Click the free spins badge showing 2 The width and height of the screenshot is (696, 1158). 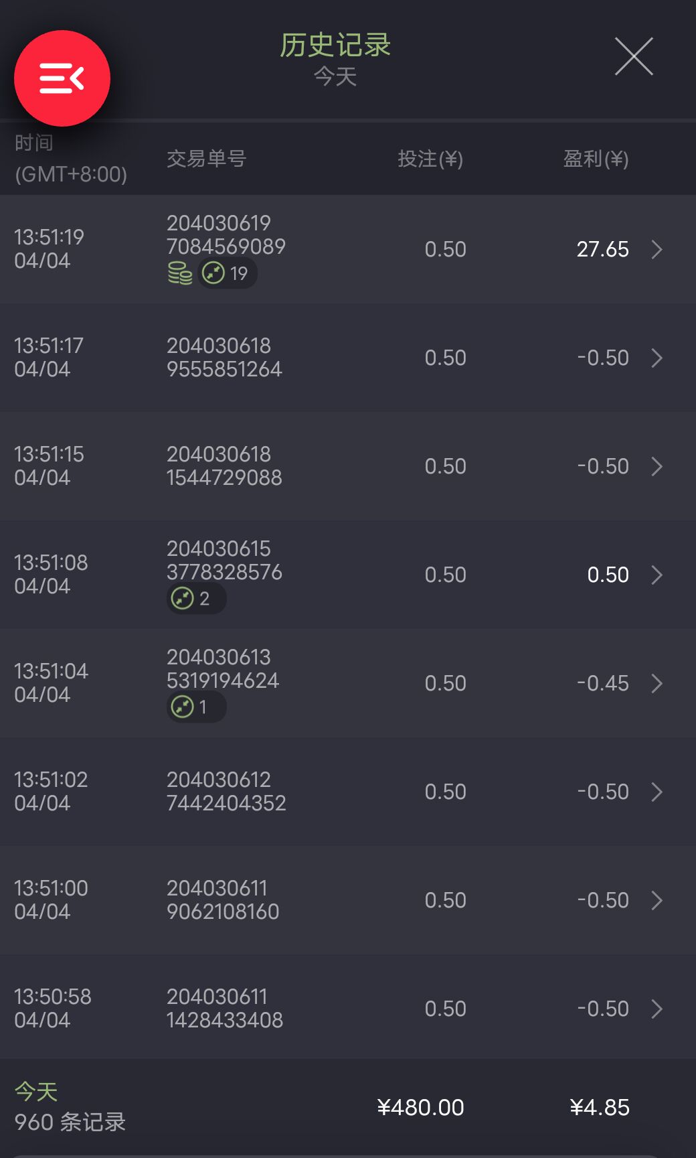[195, 598]
